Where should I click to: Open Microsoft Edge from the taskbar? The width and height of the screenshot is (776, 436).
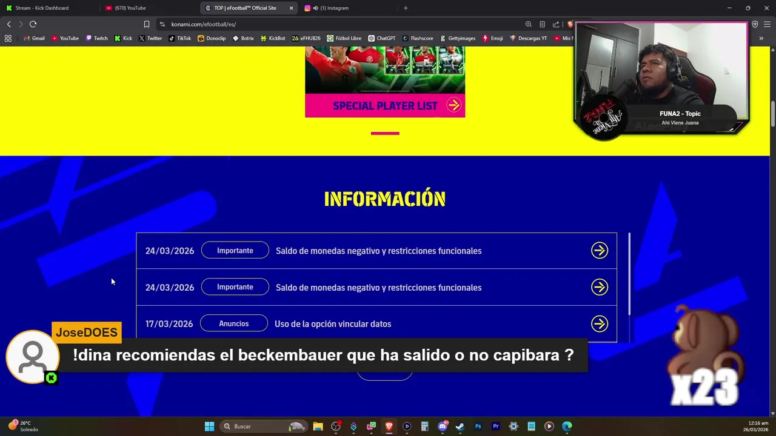567,426
